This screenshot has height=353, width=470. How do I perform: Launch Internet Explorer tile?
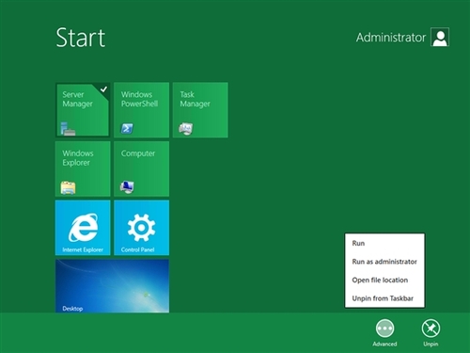point(83,228)
